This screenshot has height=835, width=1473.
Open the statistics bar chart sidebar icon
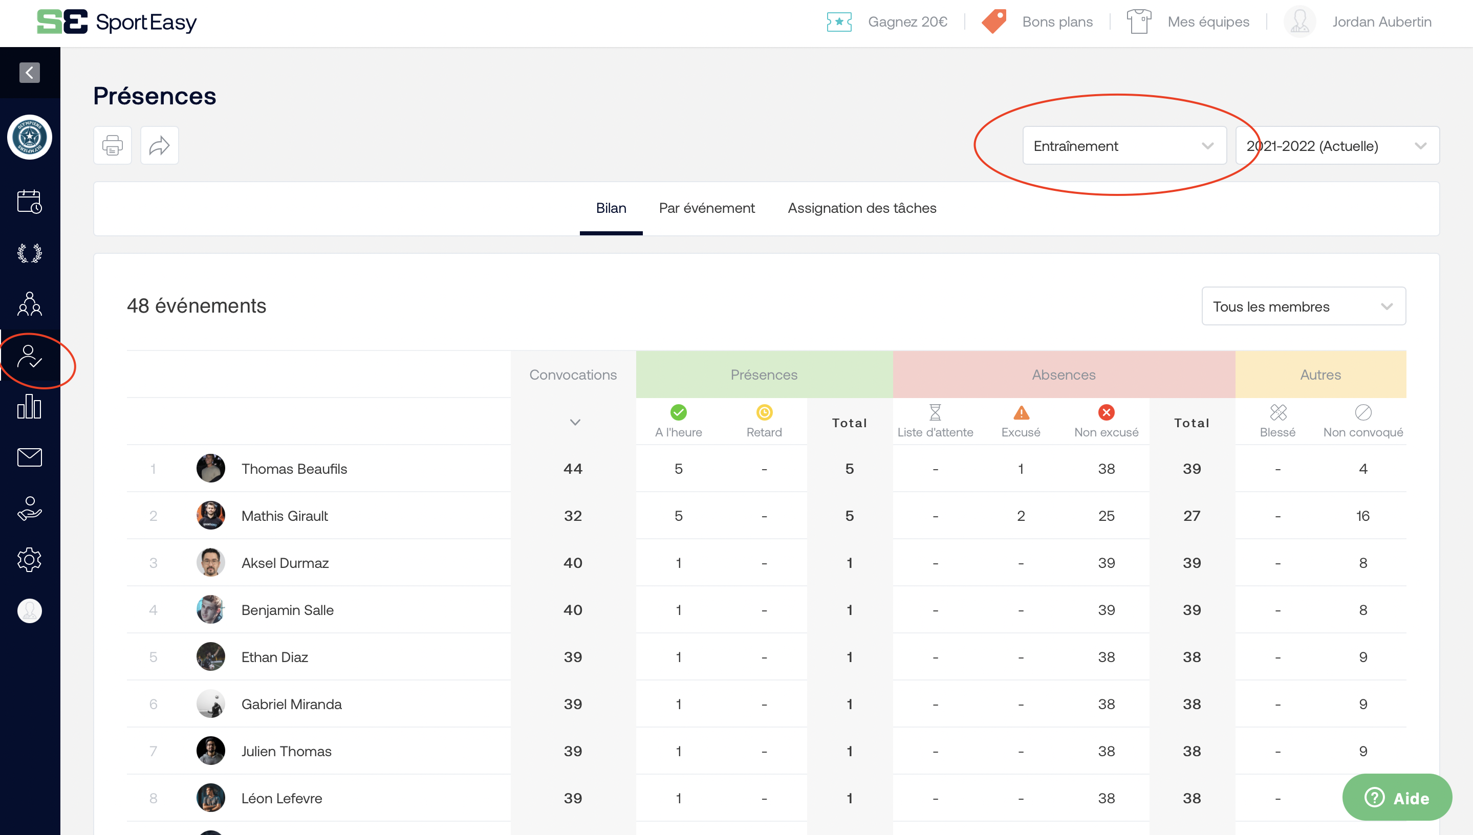(29, 407)
